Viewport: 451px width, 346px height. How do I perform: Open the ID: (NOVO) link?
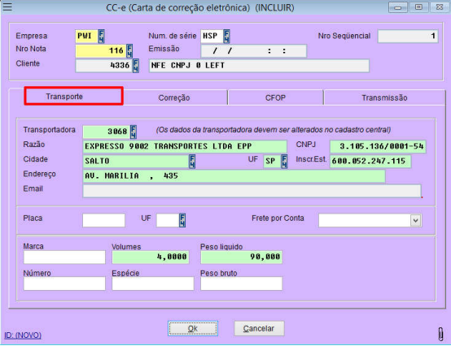click(x=23, y=335)
